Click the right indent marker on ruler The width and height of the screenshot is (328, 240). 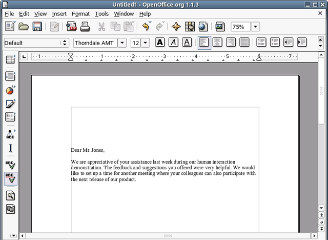click(259, 58)
